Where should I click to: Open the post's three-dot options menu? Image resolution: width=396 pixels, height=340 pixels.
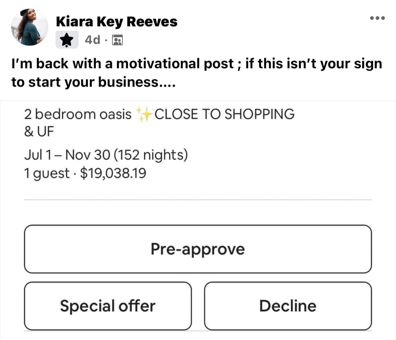pyautogui.click(x=377, y=18)
